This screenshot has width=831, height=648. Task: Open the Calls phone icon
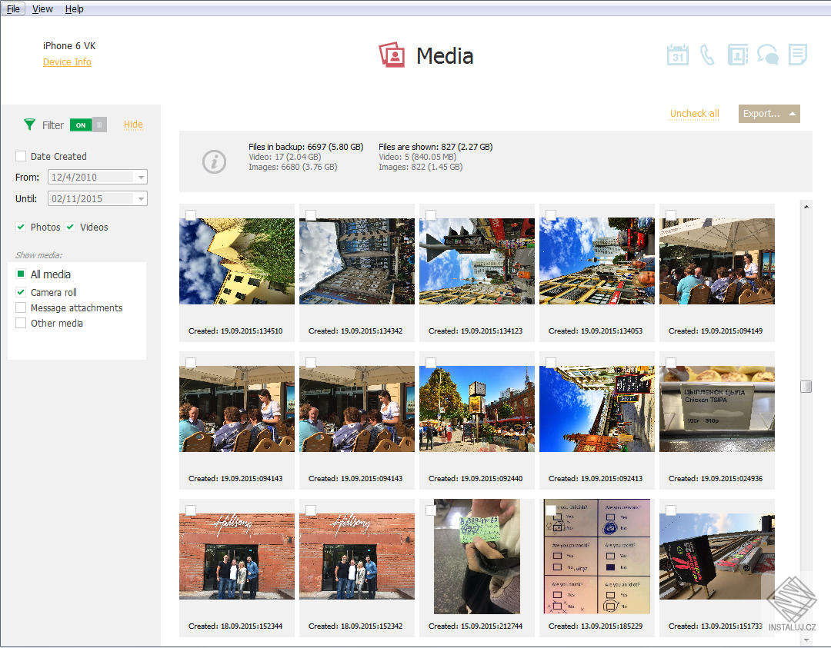tap(707, 55)
